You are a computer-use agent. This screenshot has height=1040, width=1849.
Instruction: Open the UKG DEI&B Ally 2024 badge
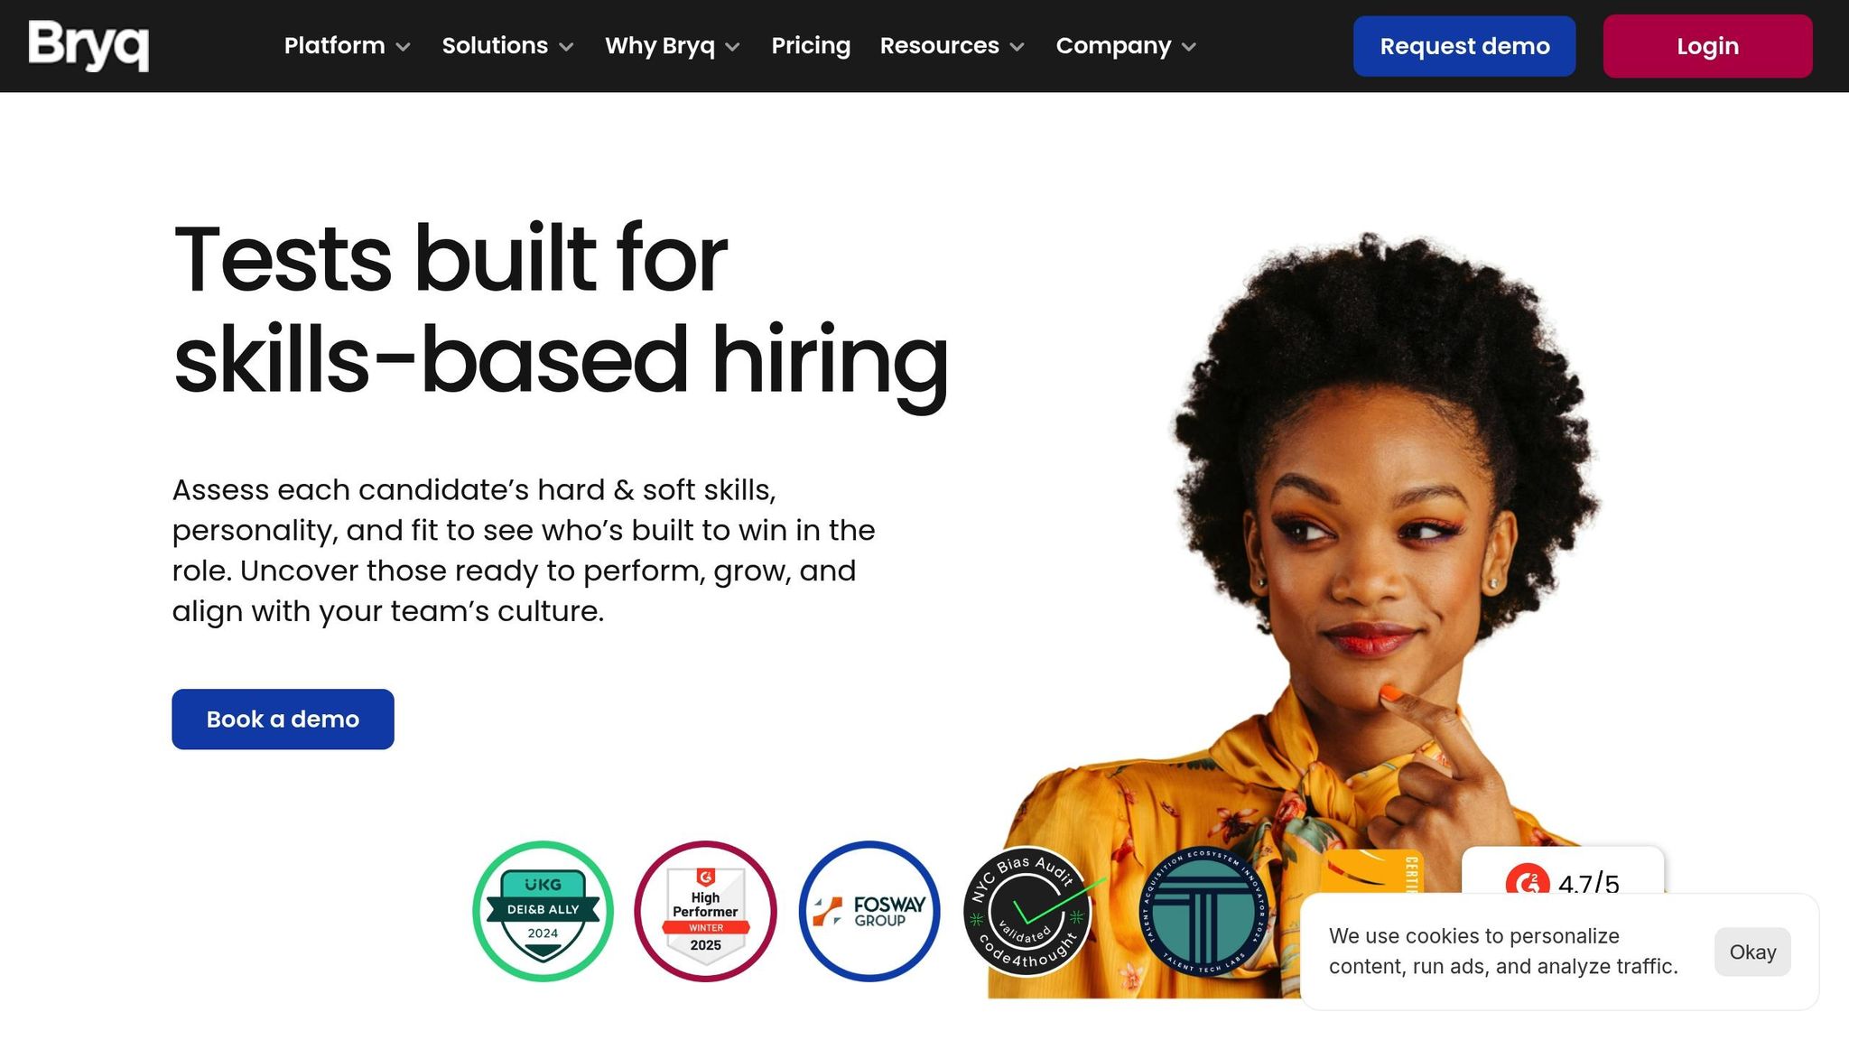[x=543, y=911]
